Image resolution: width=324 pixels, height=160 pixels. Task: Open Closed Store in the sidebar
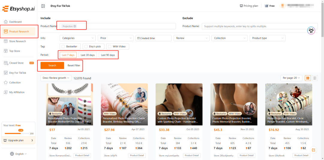coord(18,63)
